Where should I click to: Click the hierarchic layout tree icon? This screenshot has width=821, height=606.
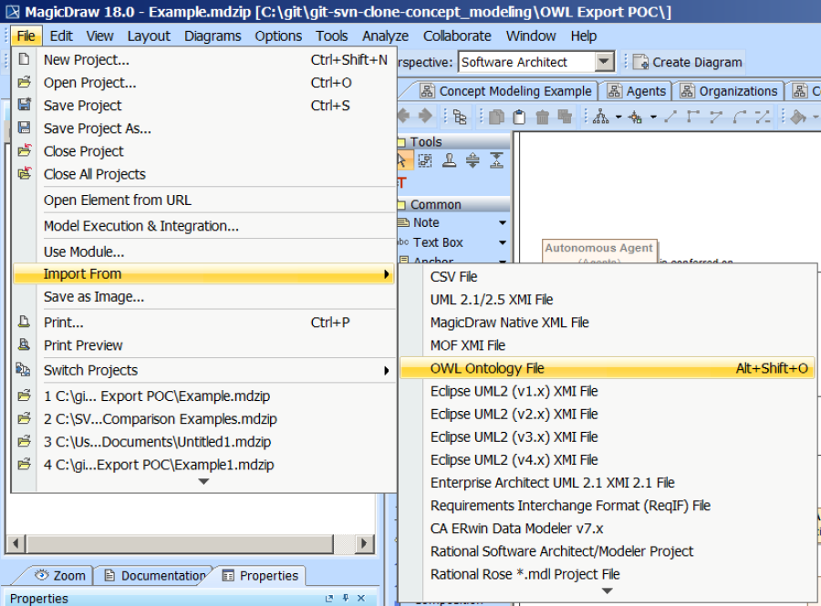pyautogui.click(x=600, y=118)
